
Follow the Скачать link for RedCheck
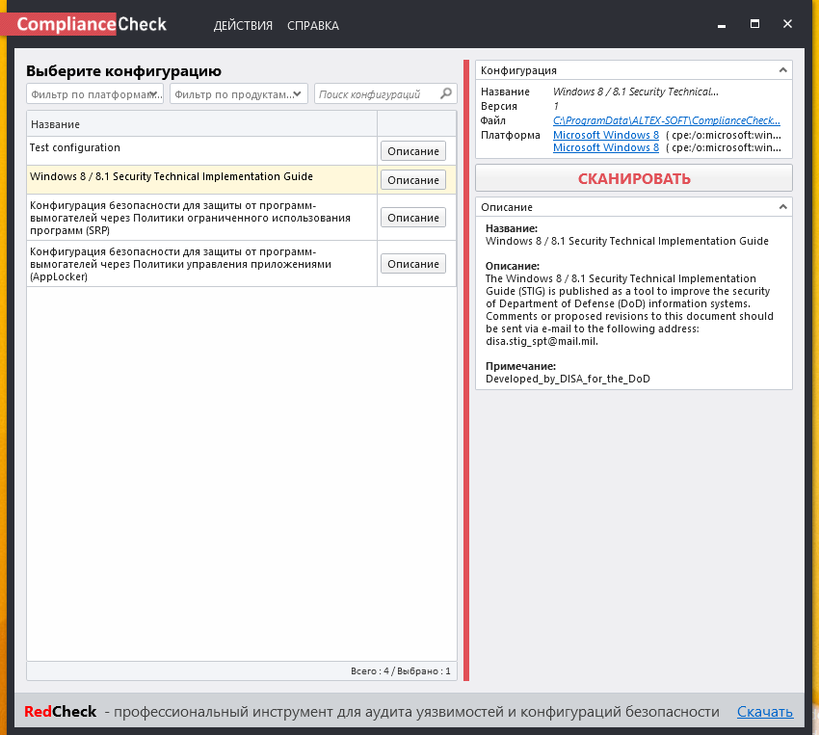click(765, 712)
